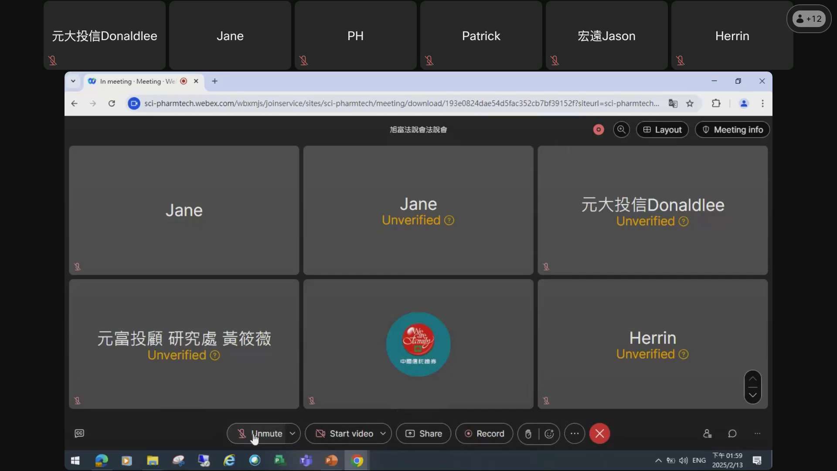Switch to the In meeting browser tab
Viewport: 837px width, 471px height.
[135, 82]
